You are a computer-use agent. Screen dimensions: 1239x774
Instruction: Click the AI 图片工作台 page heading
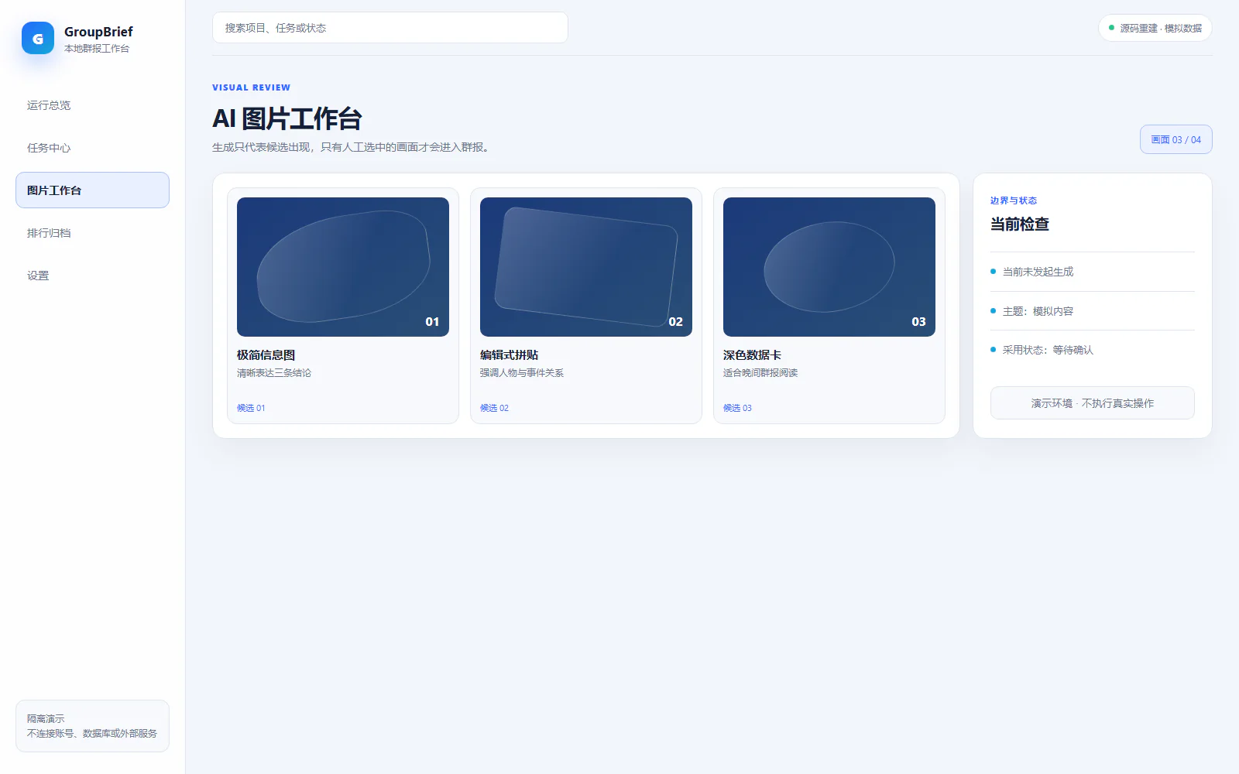click(x=287, y=118)
